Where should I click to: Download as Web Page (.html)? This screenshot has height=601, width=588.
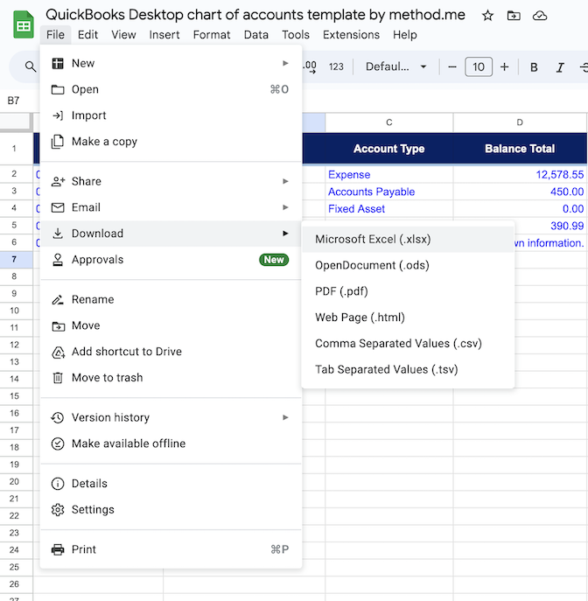click(x=408, y=318)
